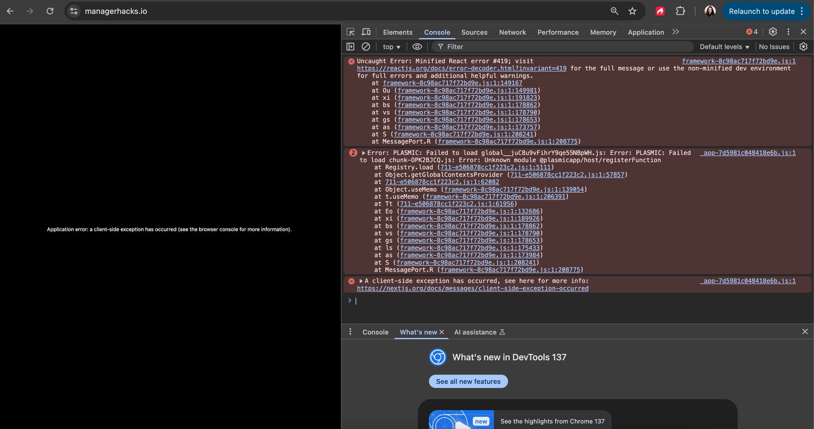Show more DevTools tabs chevron

click(675, 32)
